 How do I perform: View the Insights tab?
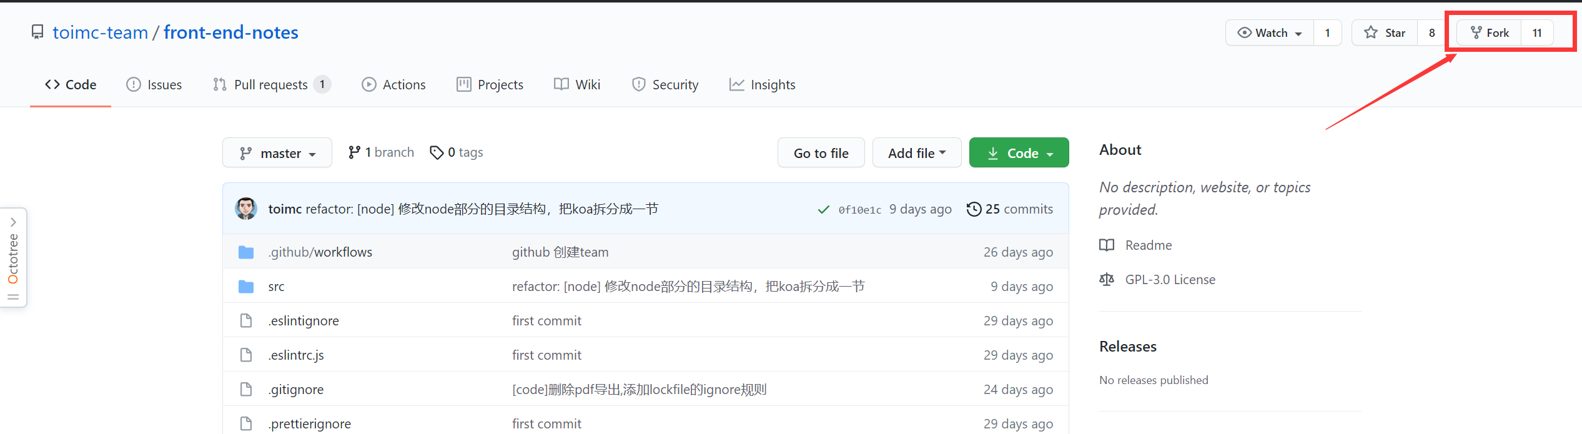763,84
